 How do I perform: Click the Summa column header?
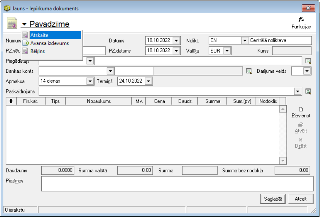pyautogui.click(x=212, y=101)
